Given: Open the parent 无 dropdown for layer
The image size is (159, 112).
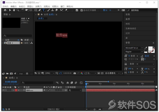Looking at the screenshot, I should [75, 90].
